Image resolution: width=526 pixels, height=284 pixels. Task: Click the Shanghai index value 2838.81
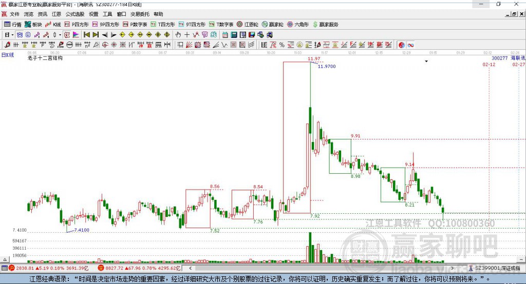[x=25, y=268]
